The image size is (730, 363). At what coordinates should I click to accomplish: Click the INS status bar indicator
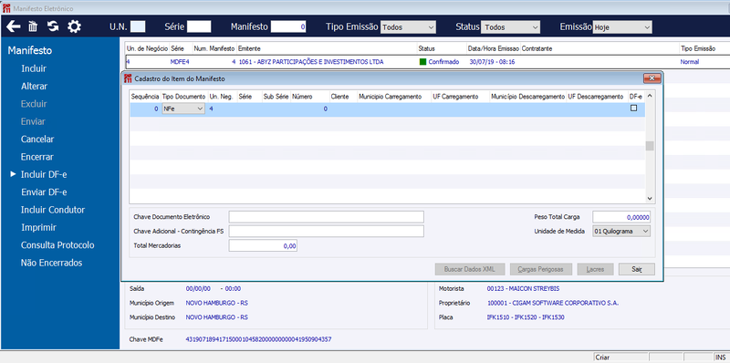tap(721, 358)
